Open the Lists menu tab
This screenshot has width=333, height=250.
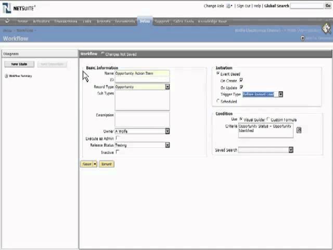point(87,21)
